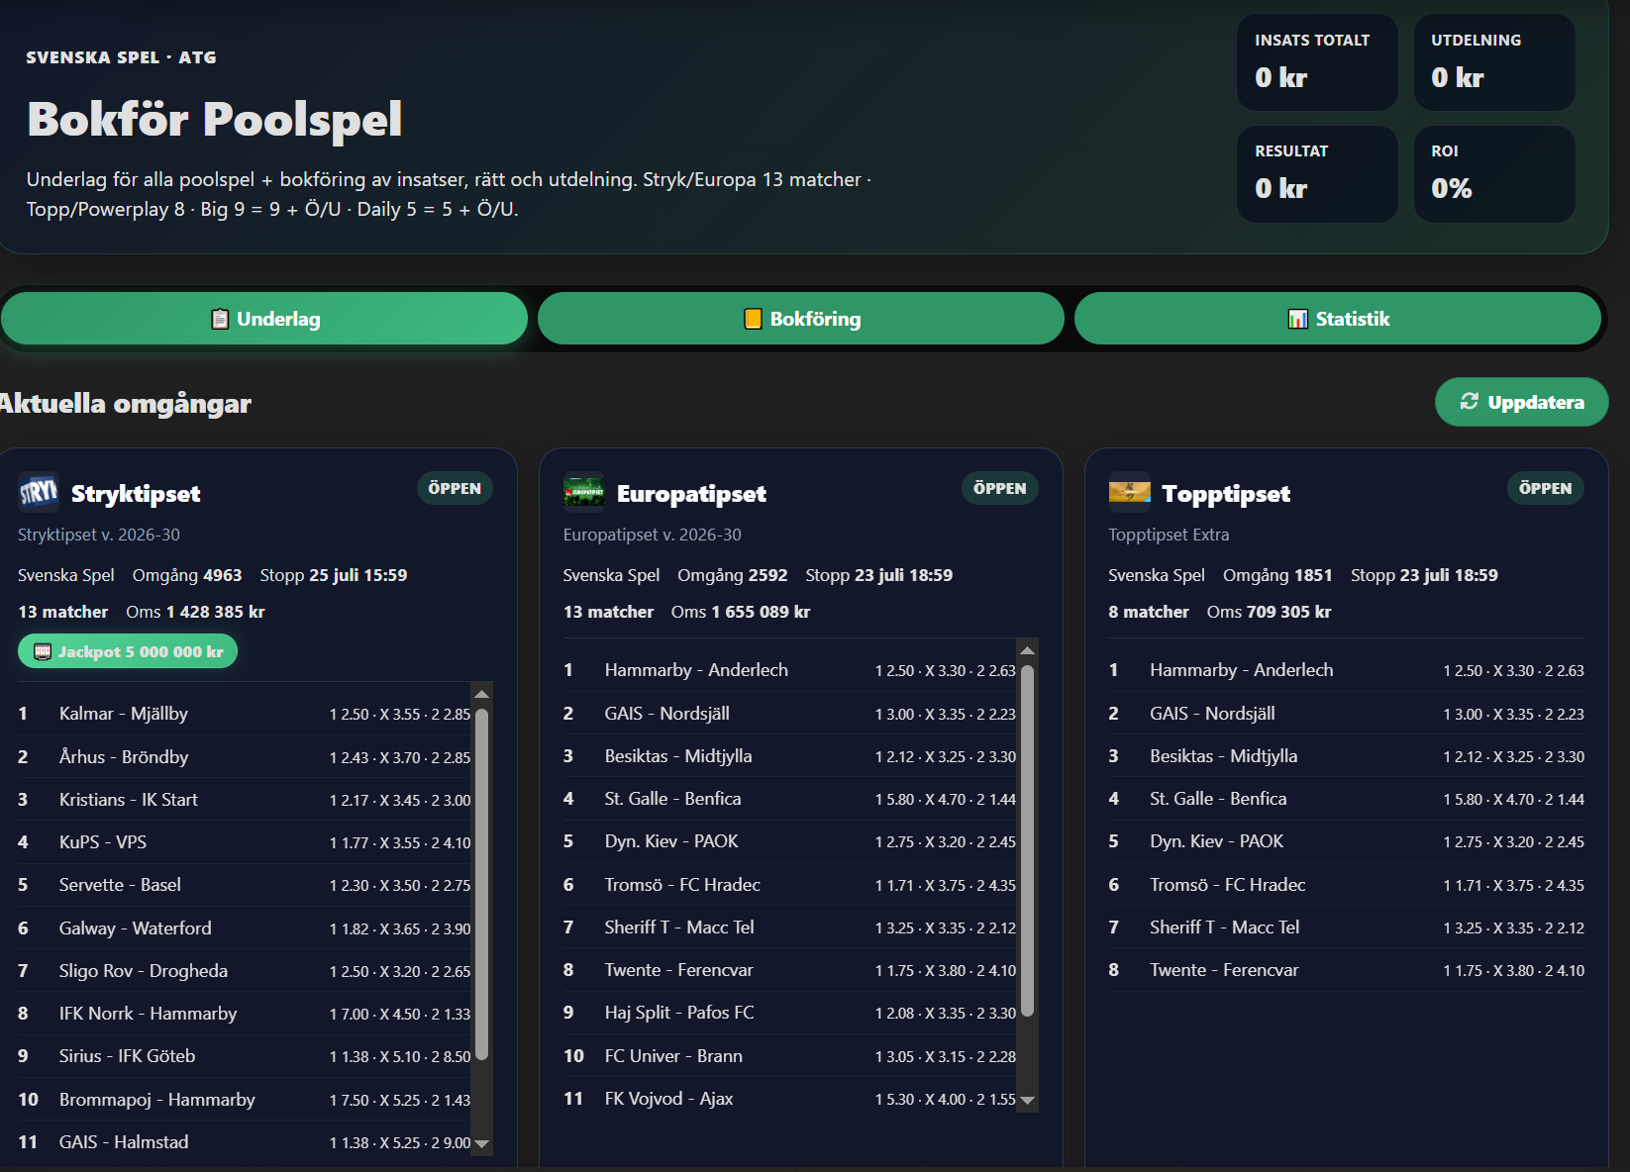Image resolution: width=1630 pixels, height=1172 pixels.
Task: Click the Stryktipset list scroll-down arrow
Action: [x=481, y=1143]
